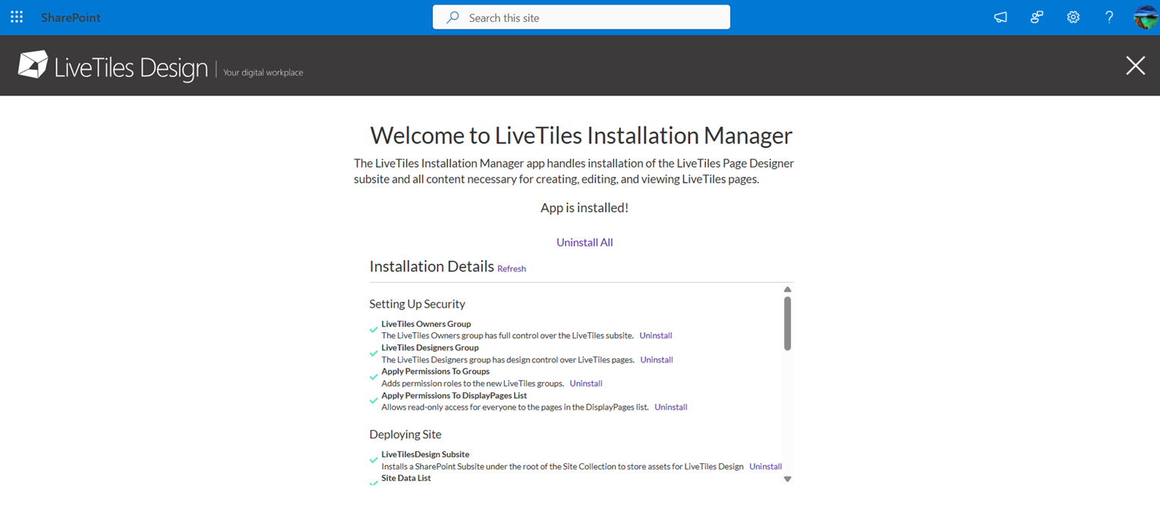Click the checkmark beside LiveTiles Designers Group
The height and width of the screenshot is (524, 1160).
point(374,353)
